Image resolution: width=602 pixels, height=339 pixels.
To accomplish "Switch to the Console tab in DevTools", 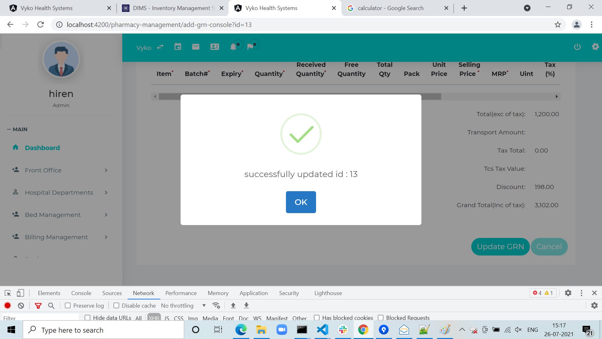I will [81, 293].
